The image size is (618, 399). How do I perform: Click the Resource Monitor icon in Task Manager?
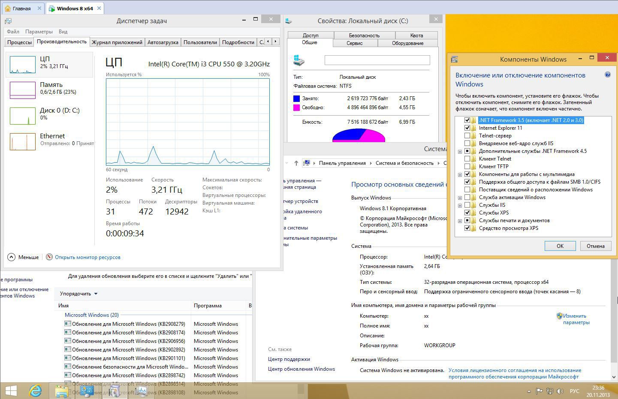tap(49, 257)
